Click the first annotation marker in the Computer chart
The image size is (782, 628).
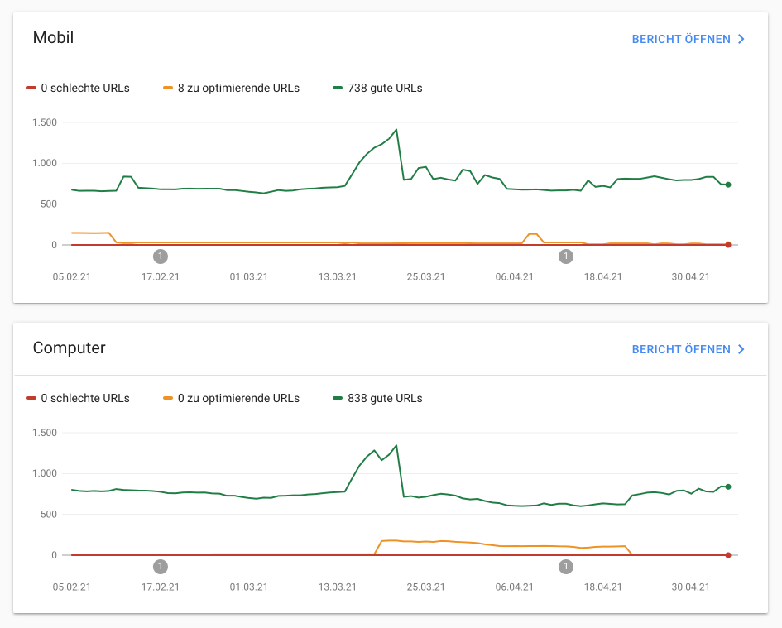point(161,567)
